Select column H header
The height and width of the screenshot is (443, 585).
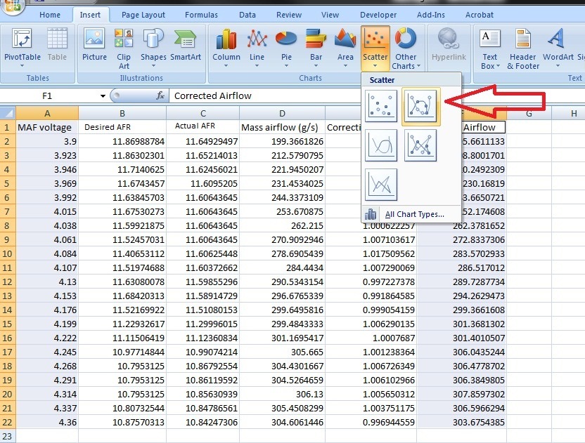[x=568, y=113]
